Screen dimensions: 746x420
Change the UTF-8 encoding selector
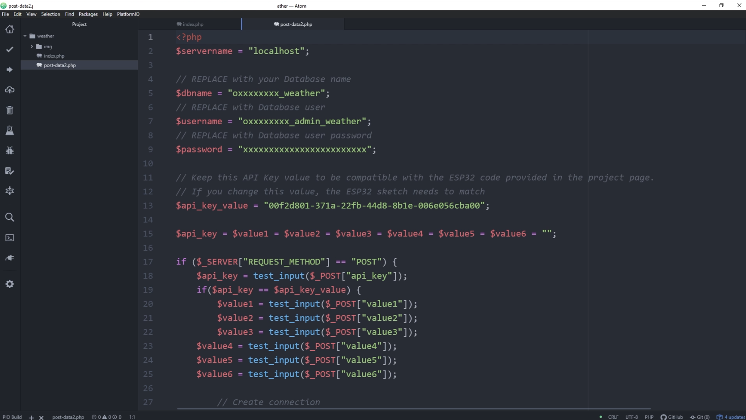(632, 417)
